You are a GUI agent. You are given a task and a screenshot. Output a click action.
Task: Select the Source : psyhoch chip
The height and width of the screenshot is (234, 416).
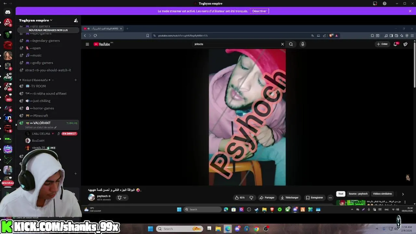pos(358,194)
